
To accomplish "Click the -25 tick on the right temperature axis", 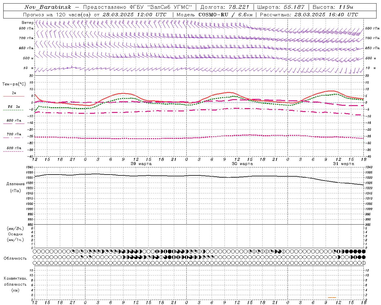I will pyautogui.click(x=368, y=136).
